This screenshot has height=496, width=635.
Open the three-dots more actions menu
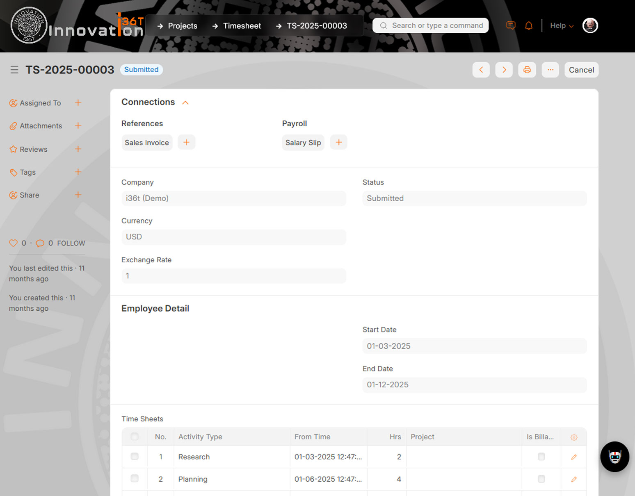(x=550, y=70)
